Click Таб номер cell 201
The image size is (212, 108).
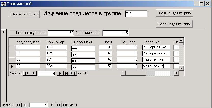click(x=56, y=60)
